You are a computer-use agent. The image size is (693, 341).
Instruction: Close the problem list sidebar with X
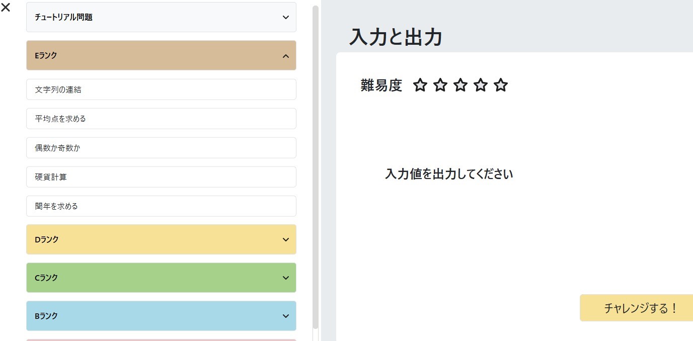[6, 8]
